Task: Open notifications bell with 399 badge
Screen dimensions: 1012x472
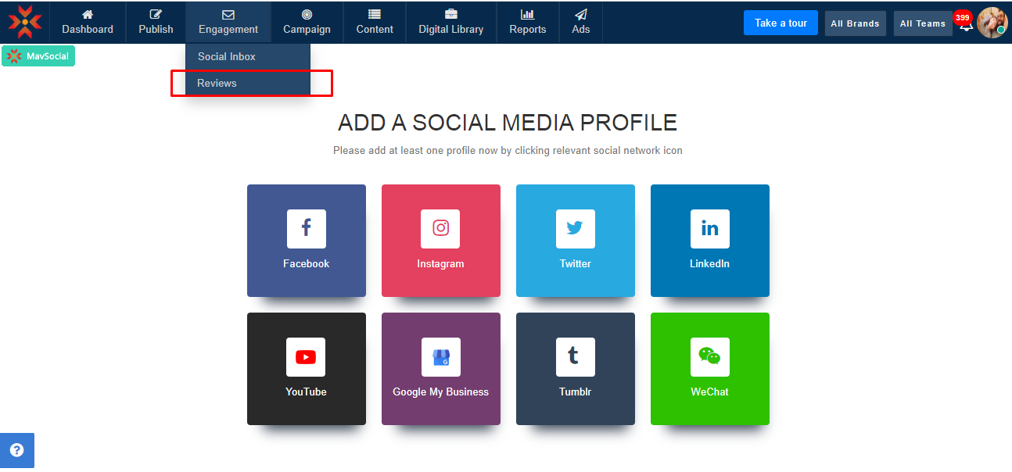Action: tap(967, 25)
